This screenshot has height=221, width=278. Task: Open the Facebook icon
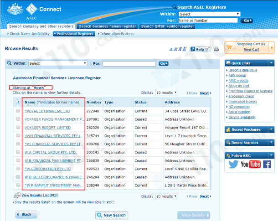tap(267, 164)
